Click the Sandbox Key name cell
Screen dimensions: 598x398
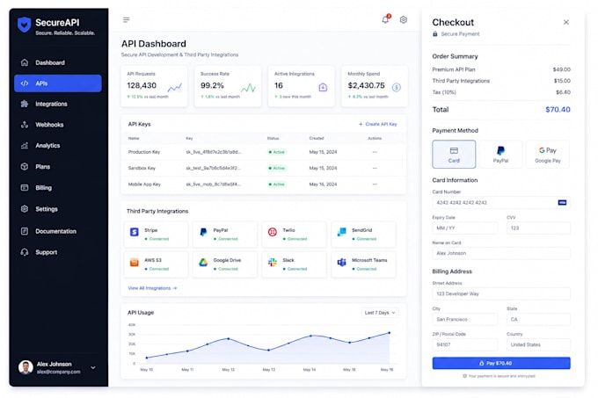(142, 168)
